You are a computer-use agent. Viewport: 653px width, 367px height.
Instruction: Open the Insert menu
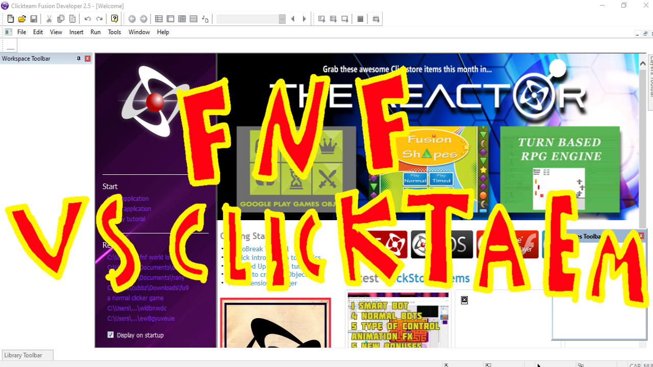pos(77,32)
